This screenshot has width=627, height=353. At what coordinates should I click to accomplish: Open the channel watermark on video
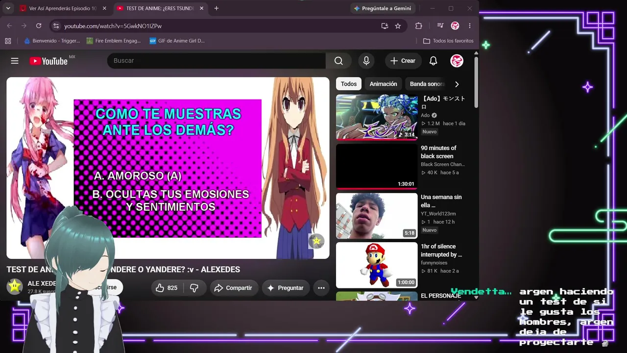(x=316, y=241)
